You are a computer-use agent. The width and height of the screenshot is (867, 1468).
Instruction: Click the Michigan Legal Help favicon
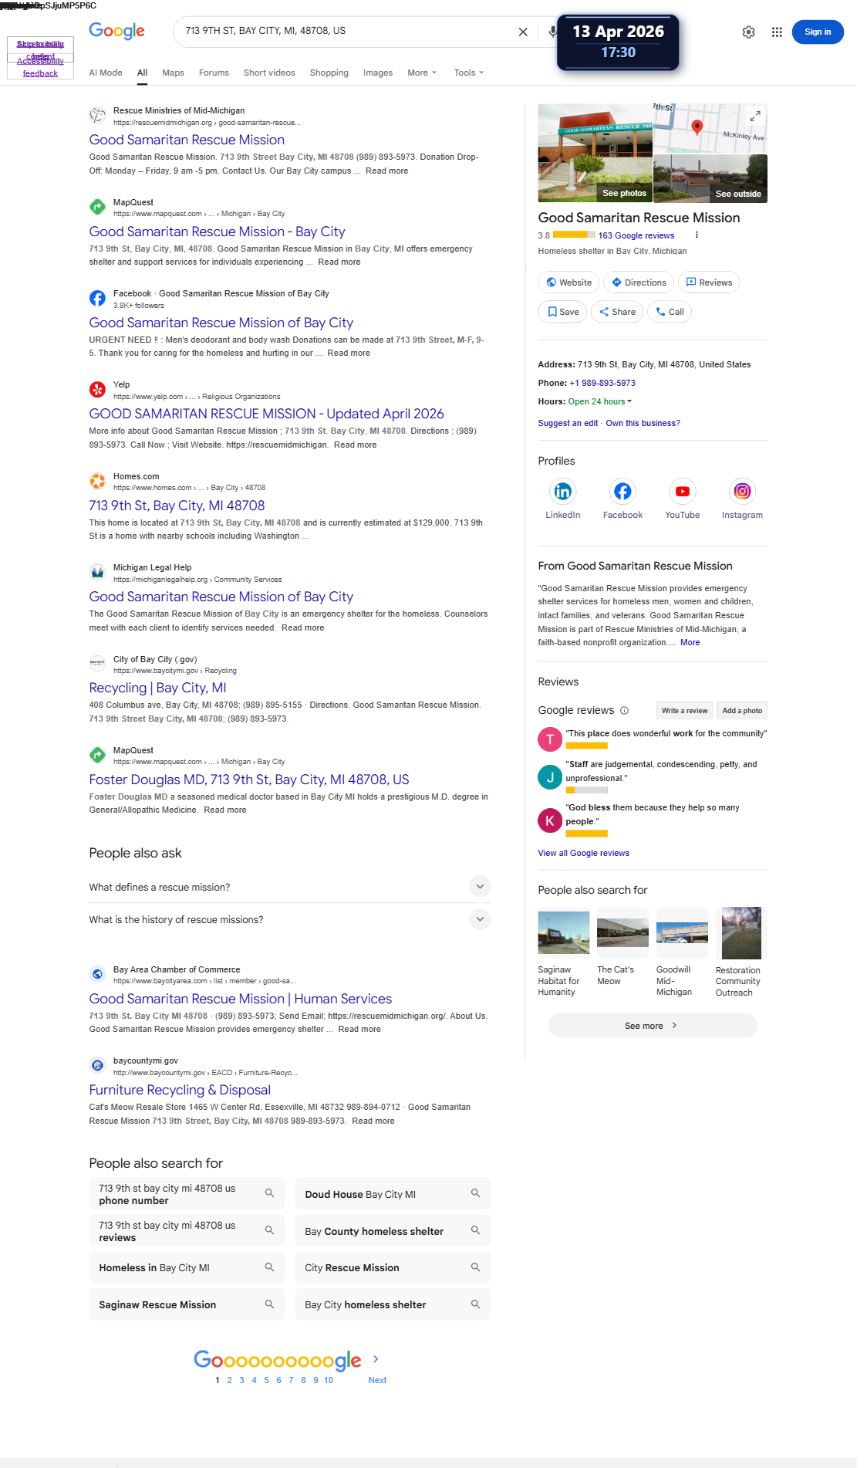(x=97, y=572)
